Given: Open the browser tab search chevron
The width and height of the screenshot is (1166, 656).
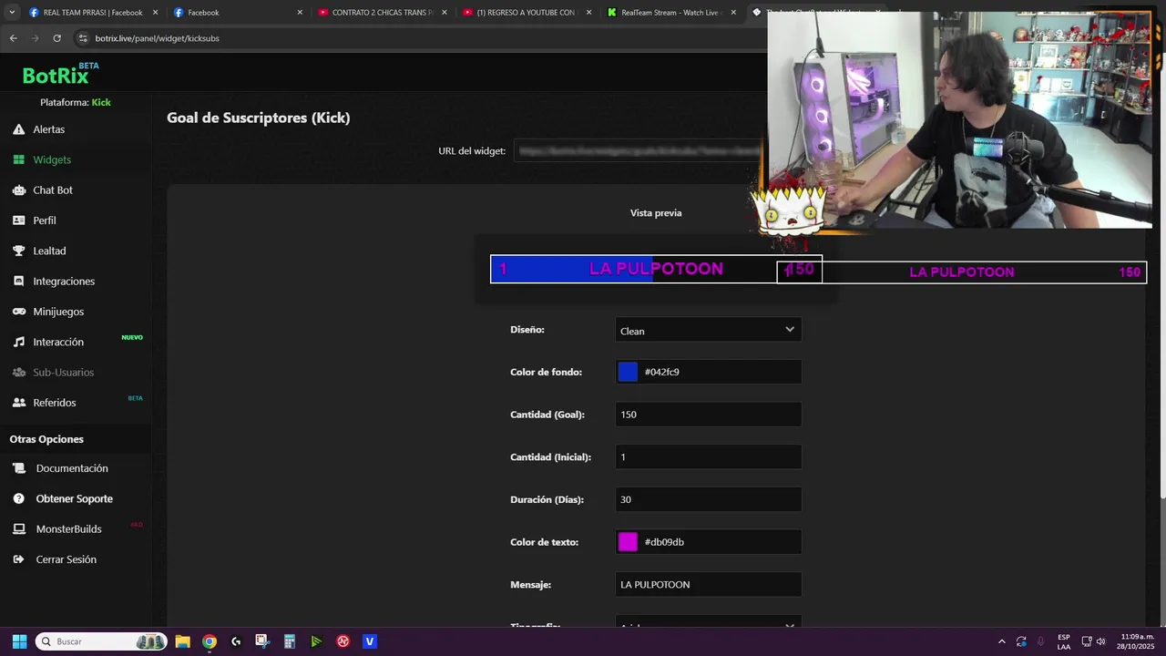Looking at the screenshot, I should pyautogui.click(x=13, y=13).
